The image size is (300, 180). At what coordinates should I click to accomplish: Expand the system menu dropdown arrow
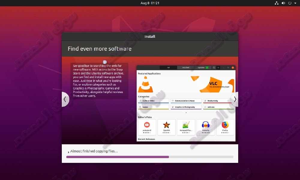tap(295, 3)
